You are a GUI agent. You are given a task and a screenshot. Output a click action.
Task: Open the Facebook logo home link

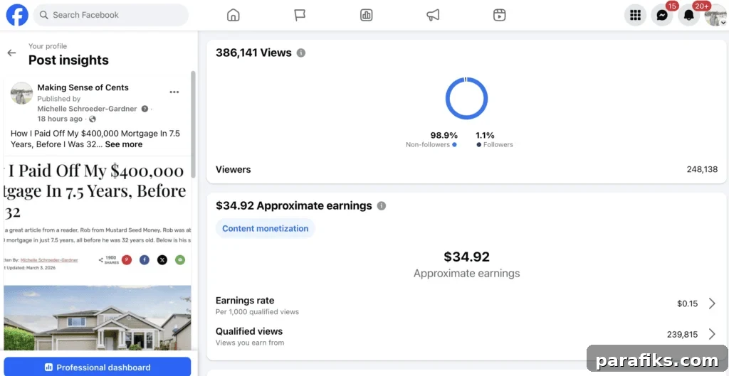pos(17,15)
